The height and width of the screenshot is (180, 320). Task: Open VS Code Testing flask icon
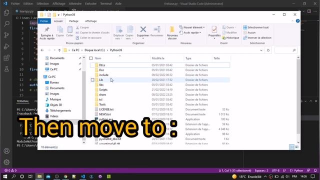(x=6, y=69)
